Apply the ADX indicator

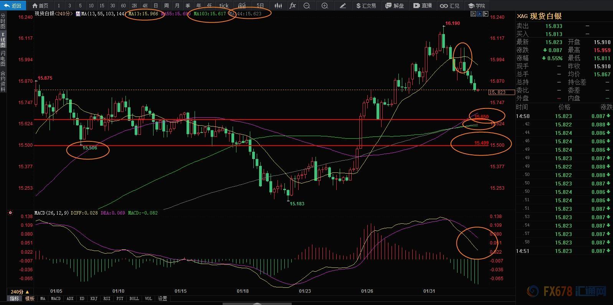pyautogui.click(x=70, y=298)
